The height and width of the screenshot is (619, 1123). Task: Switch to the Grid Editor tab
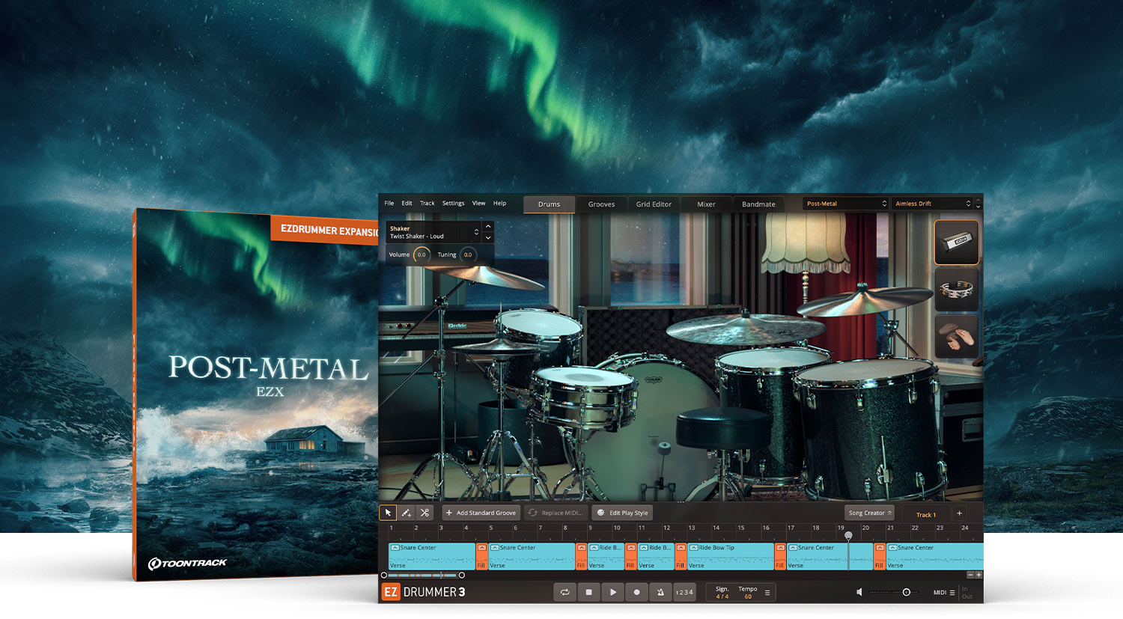tap(654, 204)
